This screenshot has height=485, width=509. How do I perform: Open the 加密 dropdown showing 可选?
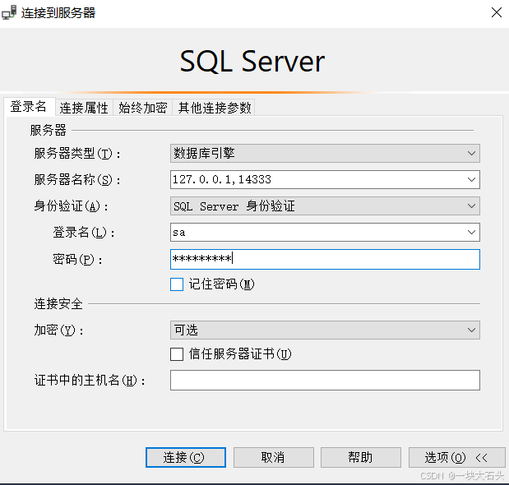pyautogui.click(x=325, y=330)
